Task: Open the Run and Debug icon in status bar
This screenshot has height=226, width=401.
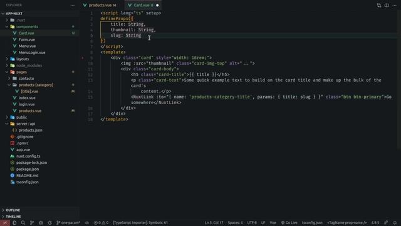Action: [41, 223]
